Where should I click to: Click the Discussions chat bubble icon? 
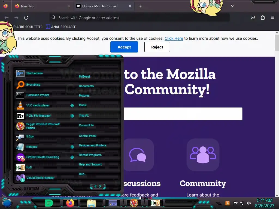click(138, 155)
